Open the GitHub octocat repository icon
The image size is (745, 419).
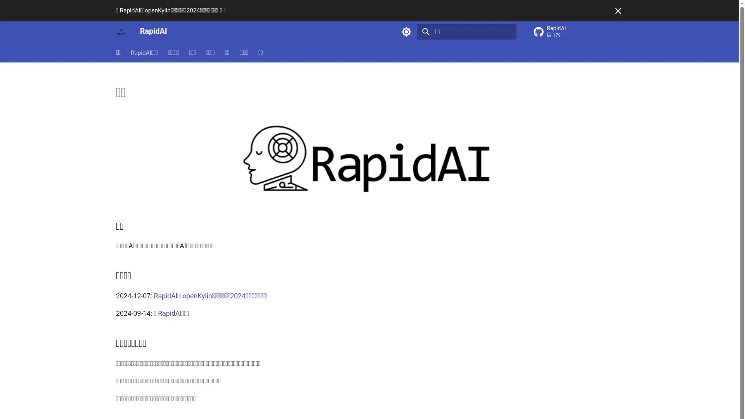click(538, 32)
